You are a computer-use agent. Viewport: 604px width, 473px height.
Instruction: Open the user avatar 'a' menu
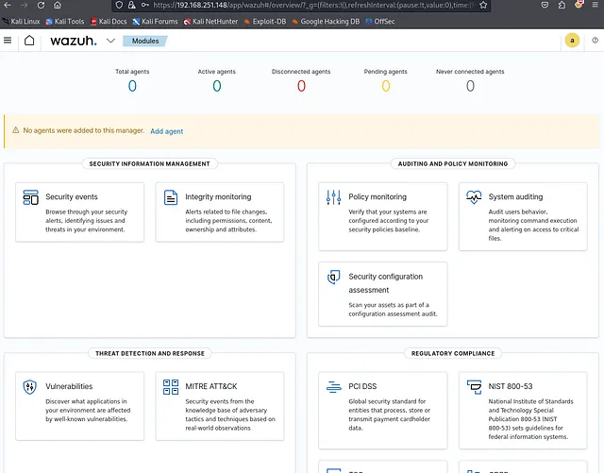coord(572,40)
